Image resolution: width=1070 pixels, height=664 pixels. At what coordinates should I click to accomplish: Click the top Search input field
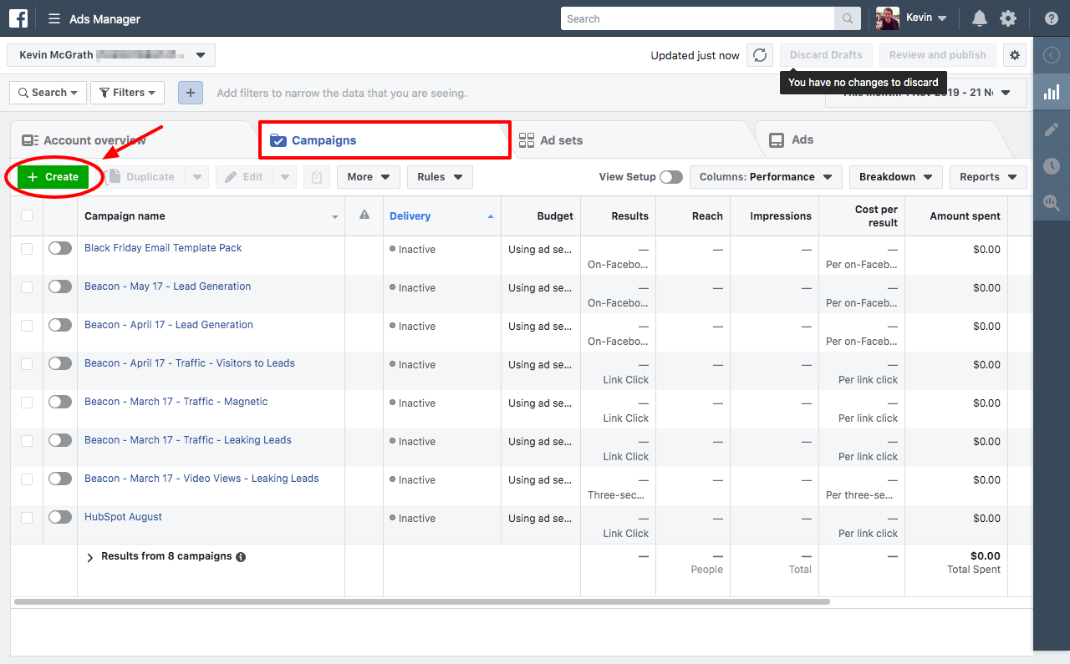click(697, 18)
